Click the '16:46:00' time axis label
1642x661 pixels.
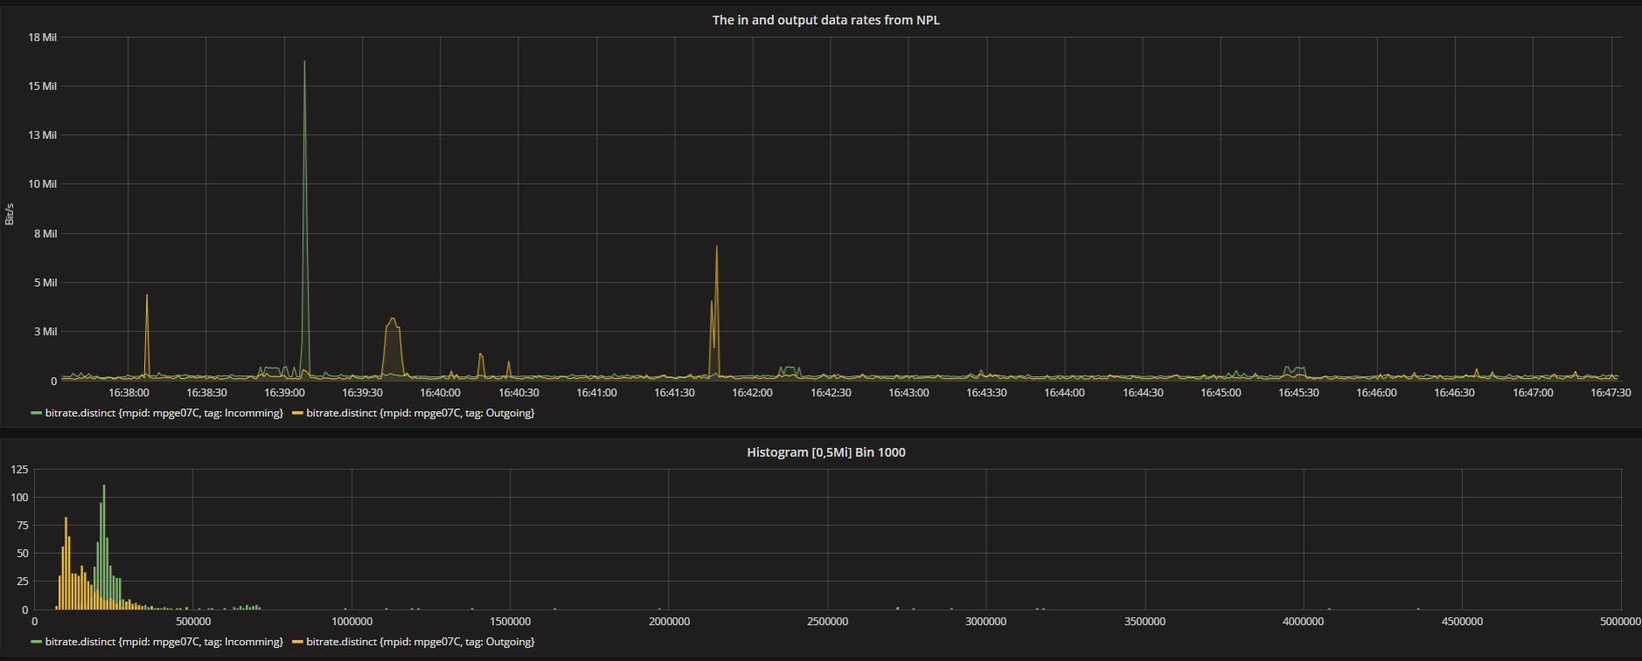point(1376,393)
